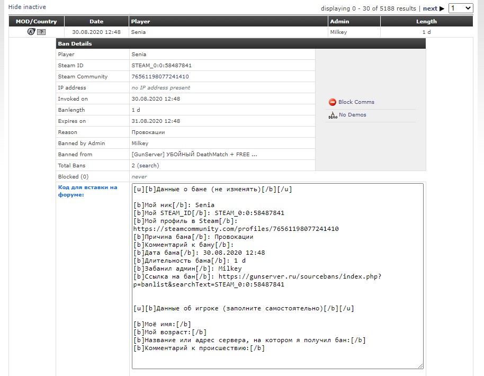Sort by the Date column header
The height and width of the screenshot is (376, 484).
click(96, 22)
